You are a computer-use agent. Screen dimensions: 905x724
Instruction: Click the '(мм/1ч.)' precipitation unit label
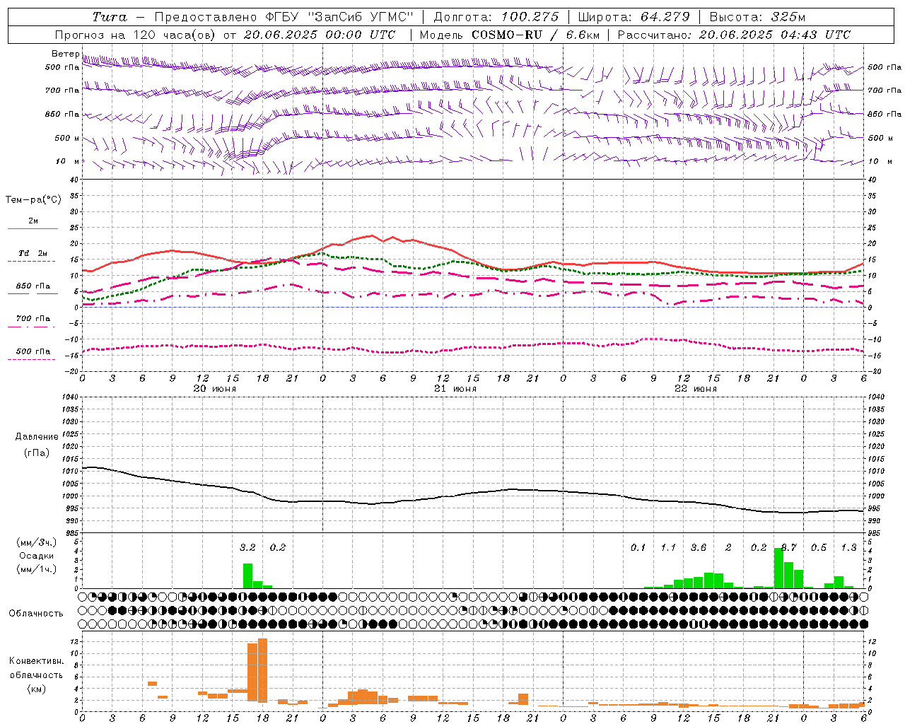[x=37, y=569]
